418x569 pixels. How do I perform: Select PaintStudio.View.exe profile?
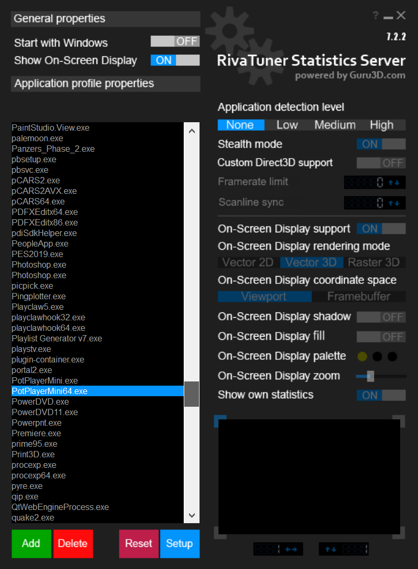97,127
